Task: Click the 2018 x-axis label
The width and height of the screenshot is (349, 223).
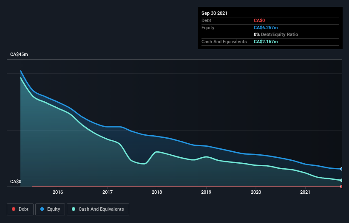Action: pyautogui.click(x=157, y=192)
